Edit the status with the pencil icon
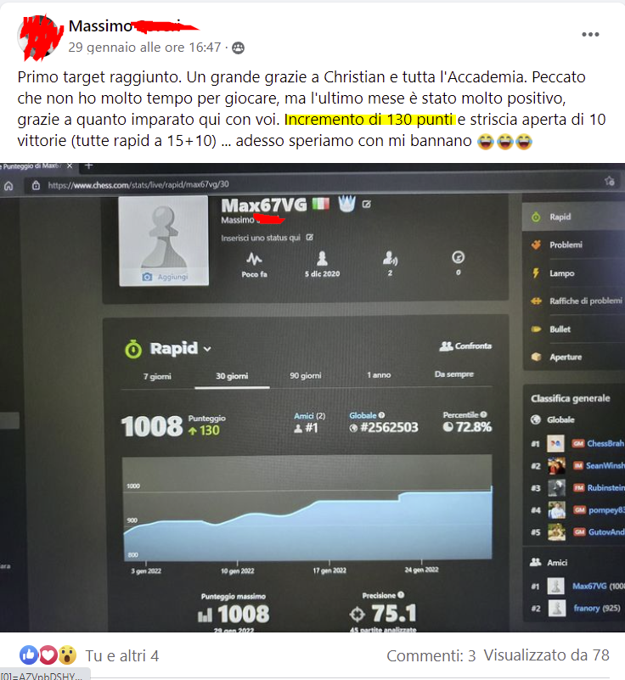The image size is (625, 680). (310, 237)
